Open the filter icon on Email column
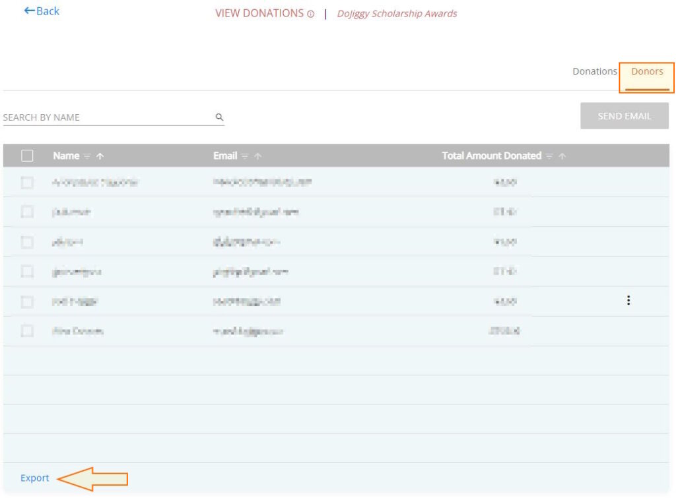The image size is (676, 500). tap(244, 156)
